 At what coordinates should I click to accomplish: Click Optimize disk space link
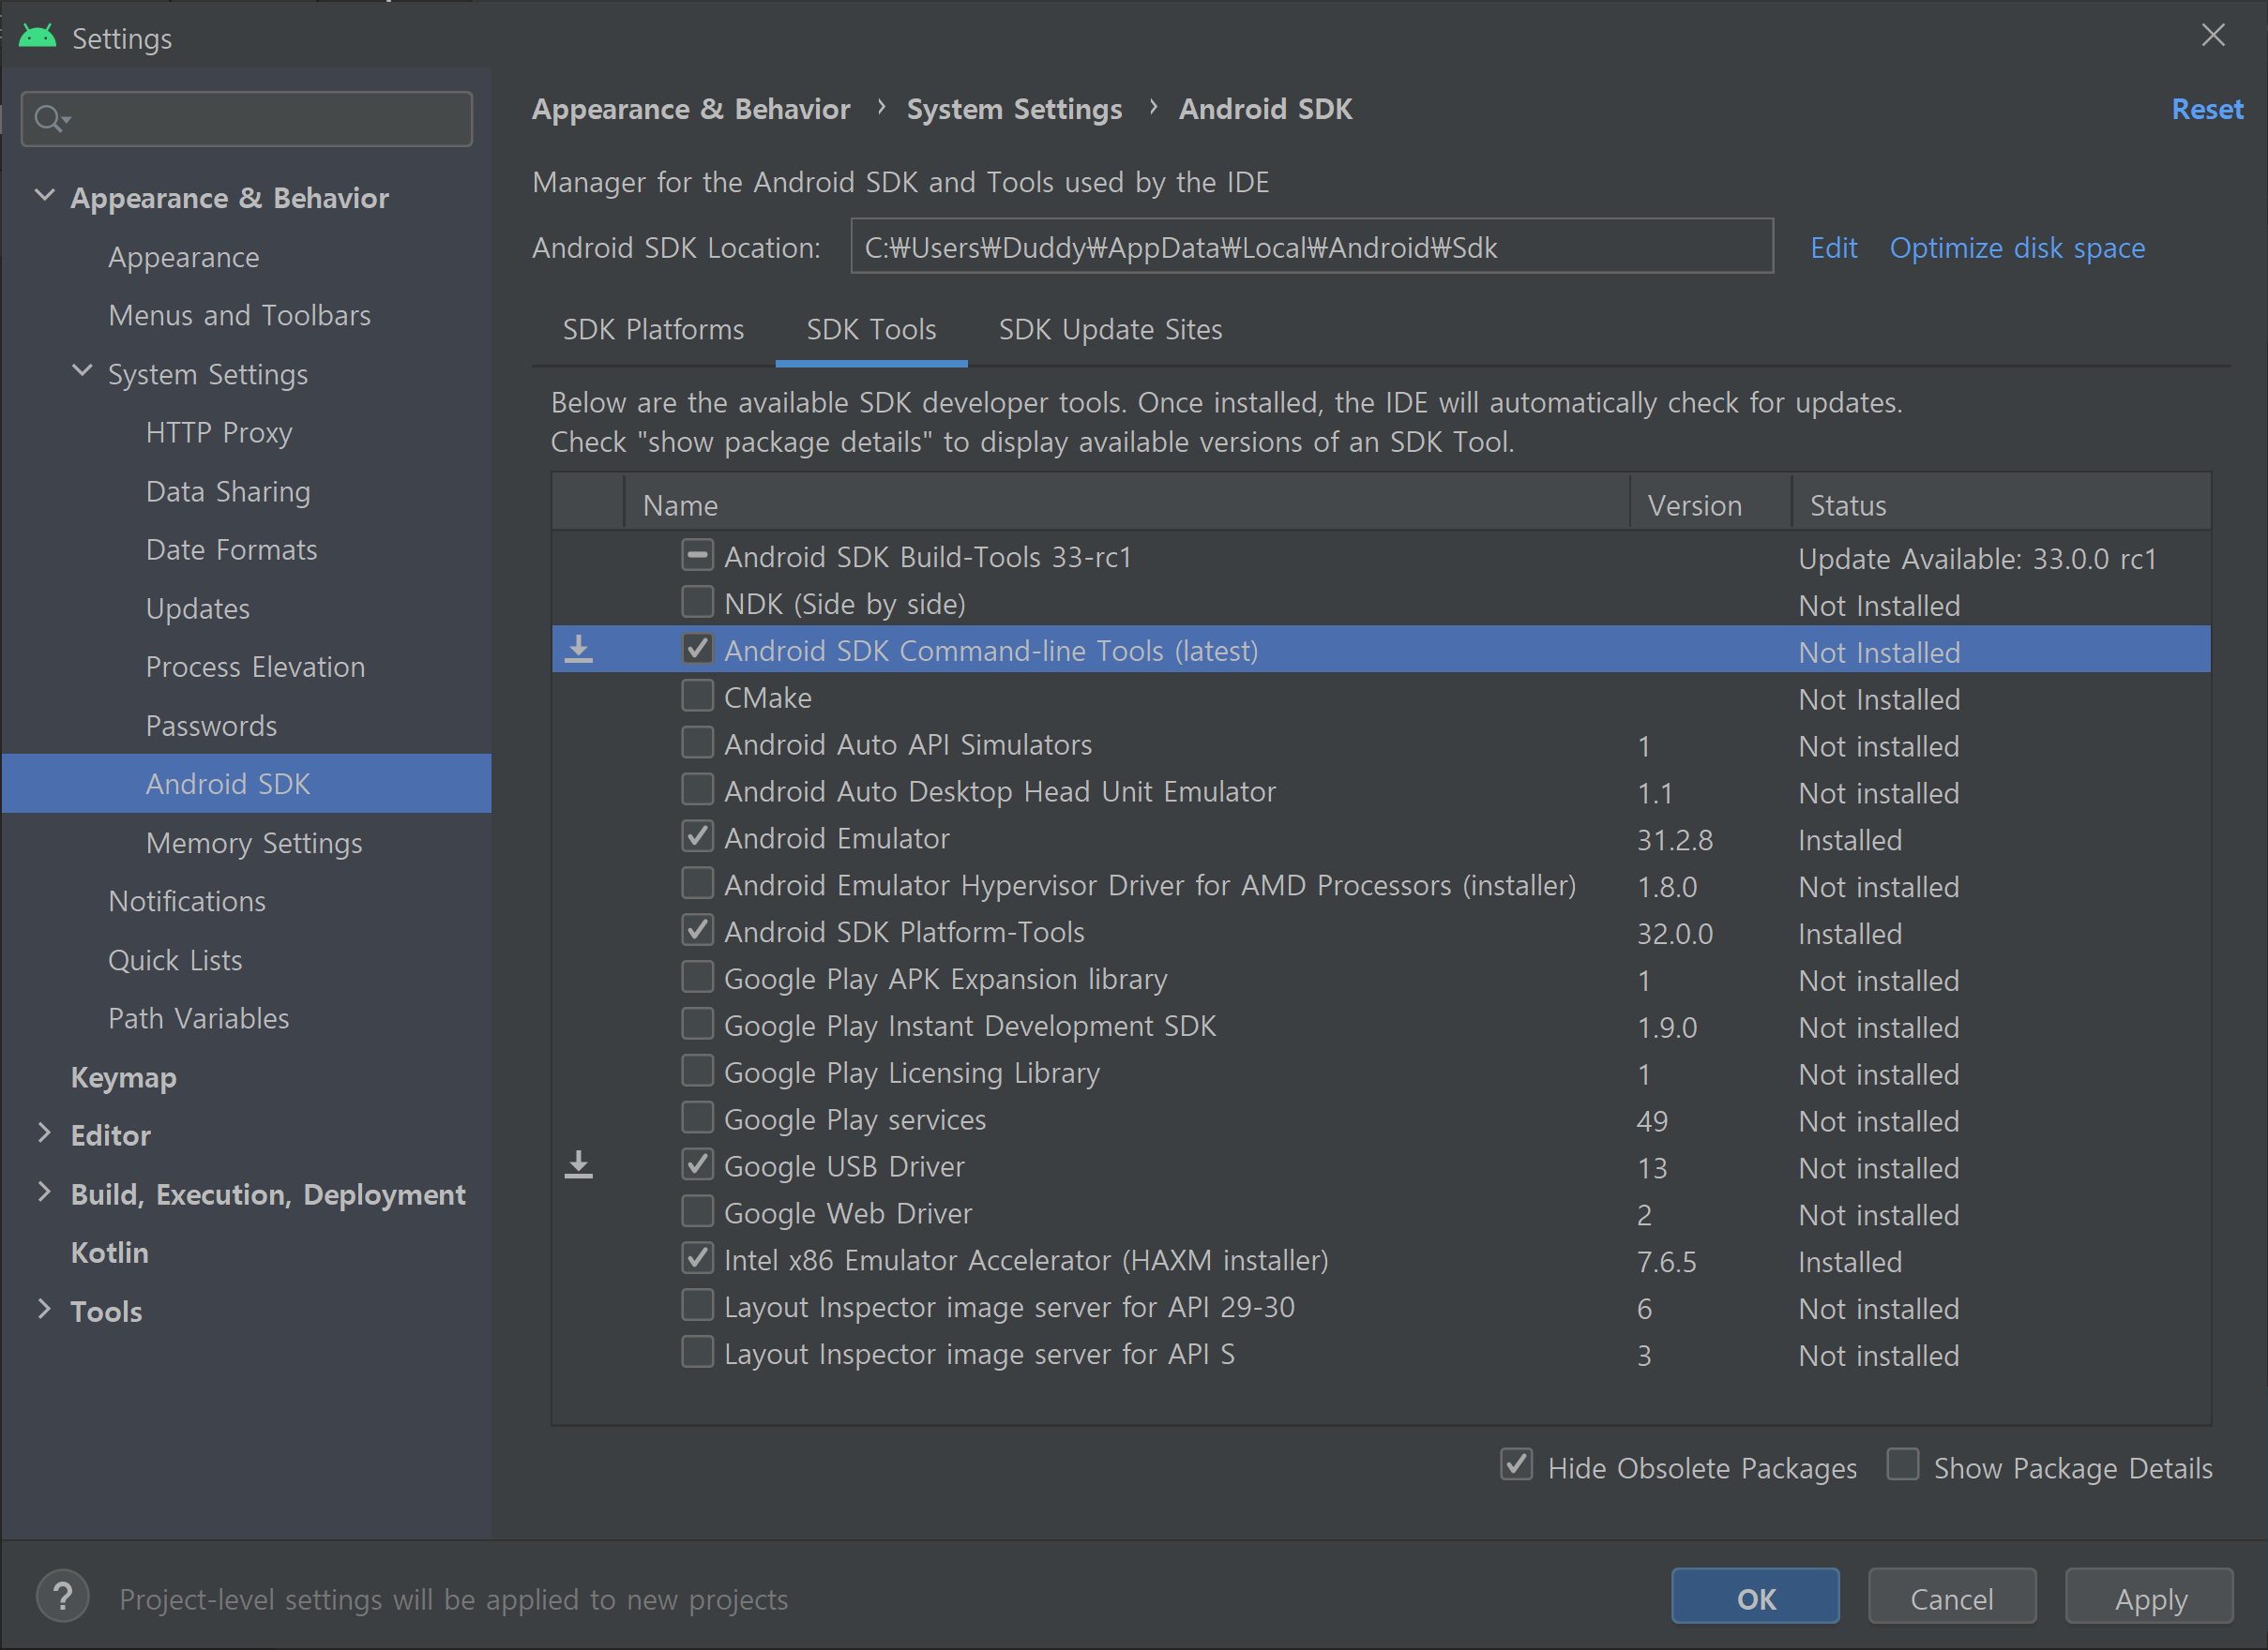(x=2016, y=247)
